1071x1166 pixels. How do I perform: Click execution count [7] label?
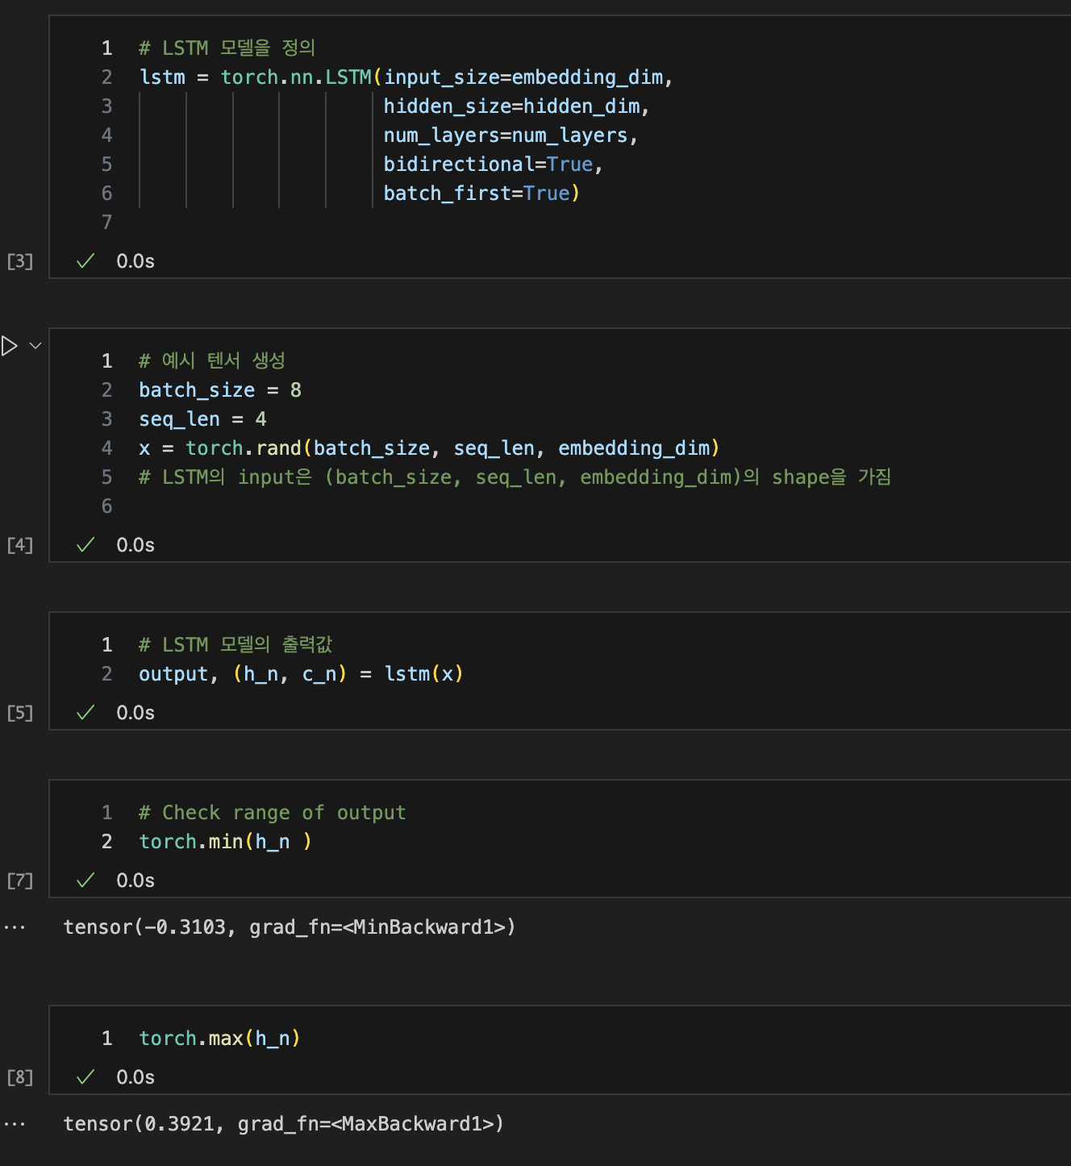pos(20,881)
